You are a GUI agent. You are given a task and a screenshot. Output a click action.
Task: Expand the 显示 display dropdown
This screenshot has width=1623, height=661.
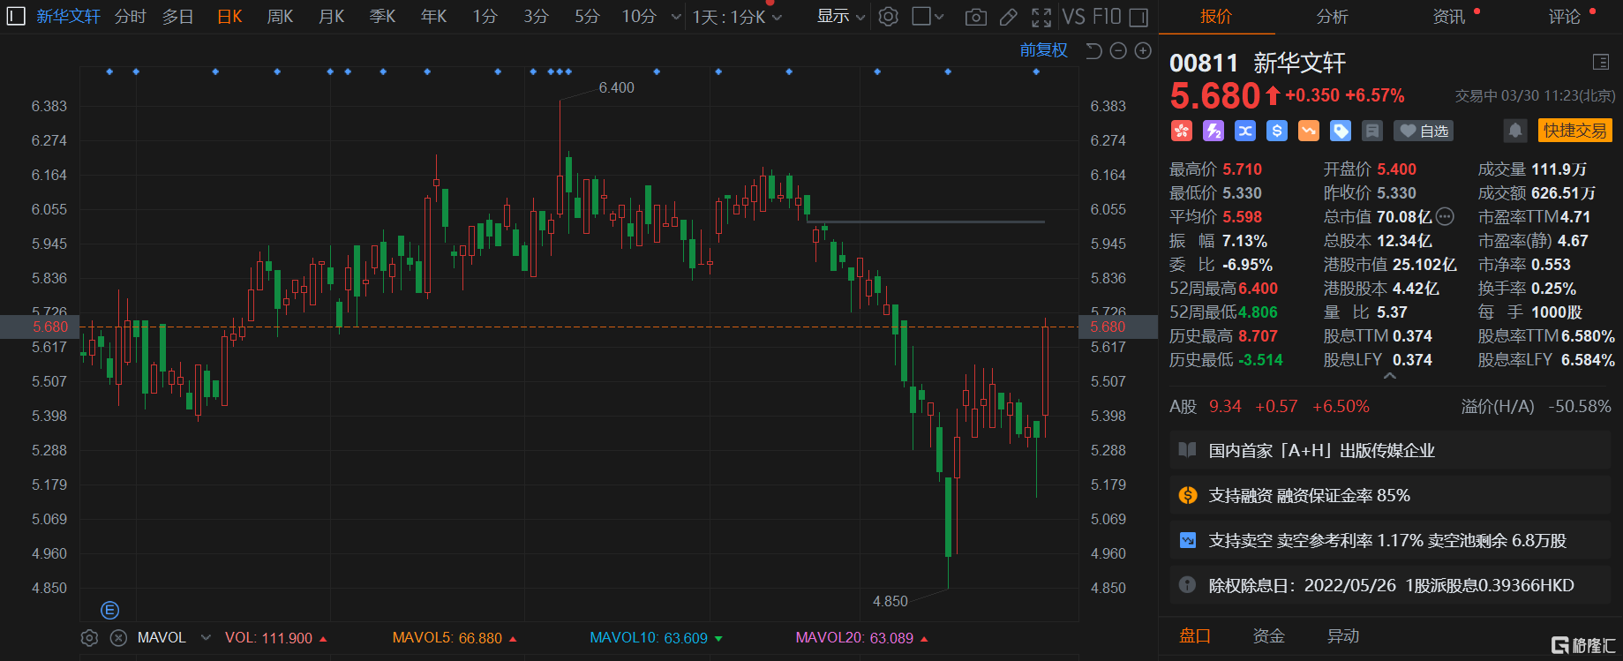click(x=840, y=17)
